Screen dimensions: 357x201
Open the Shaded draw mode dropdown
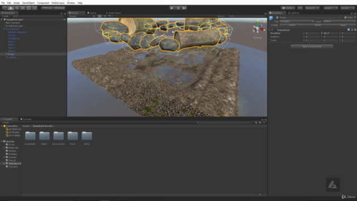pyautogui.click(x=79, y=16)
